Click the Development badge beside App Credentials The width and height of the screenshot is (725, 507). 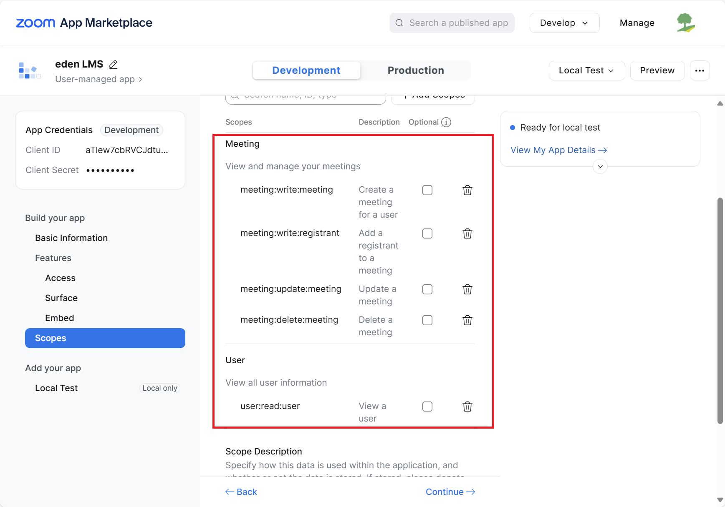coord(131,130)
